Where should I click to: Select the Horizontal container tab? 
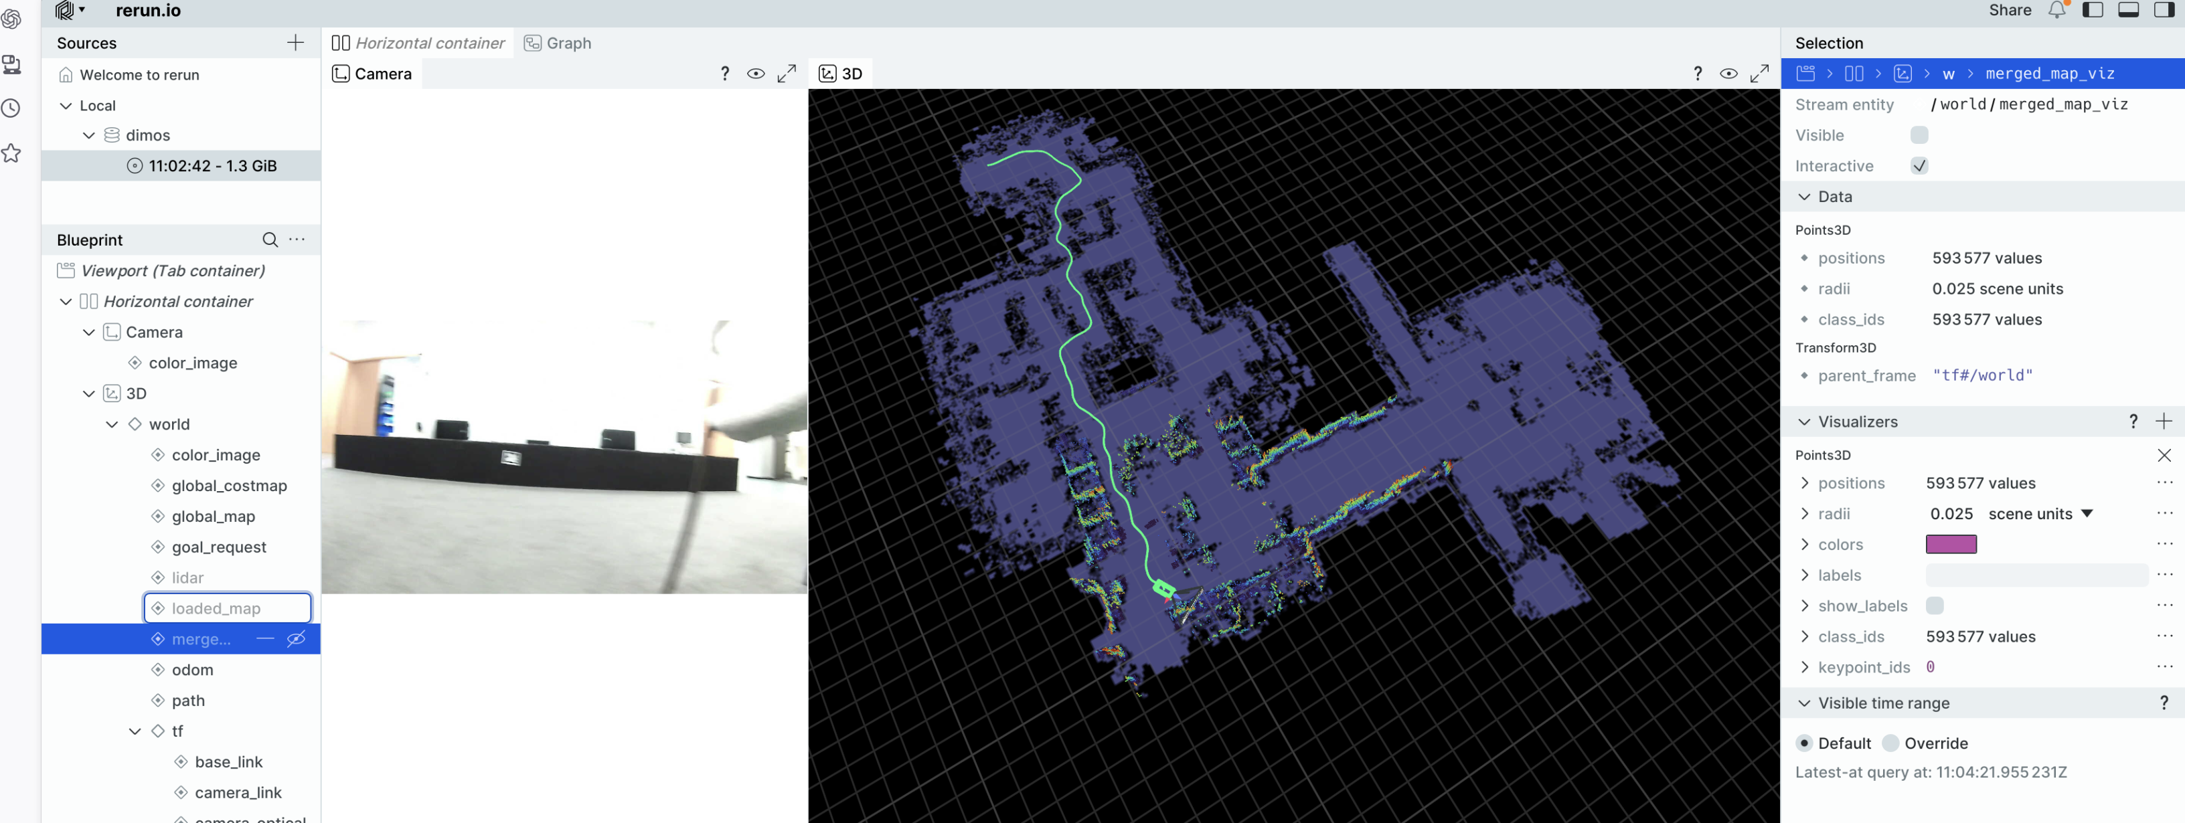click(418, 43)
